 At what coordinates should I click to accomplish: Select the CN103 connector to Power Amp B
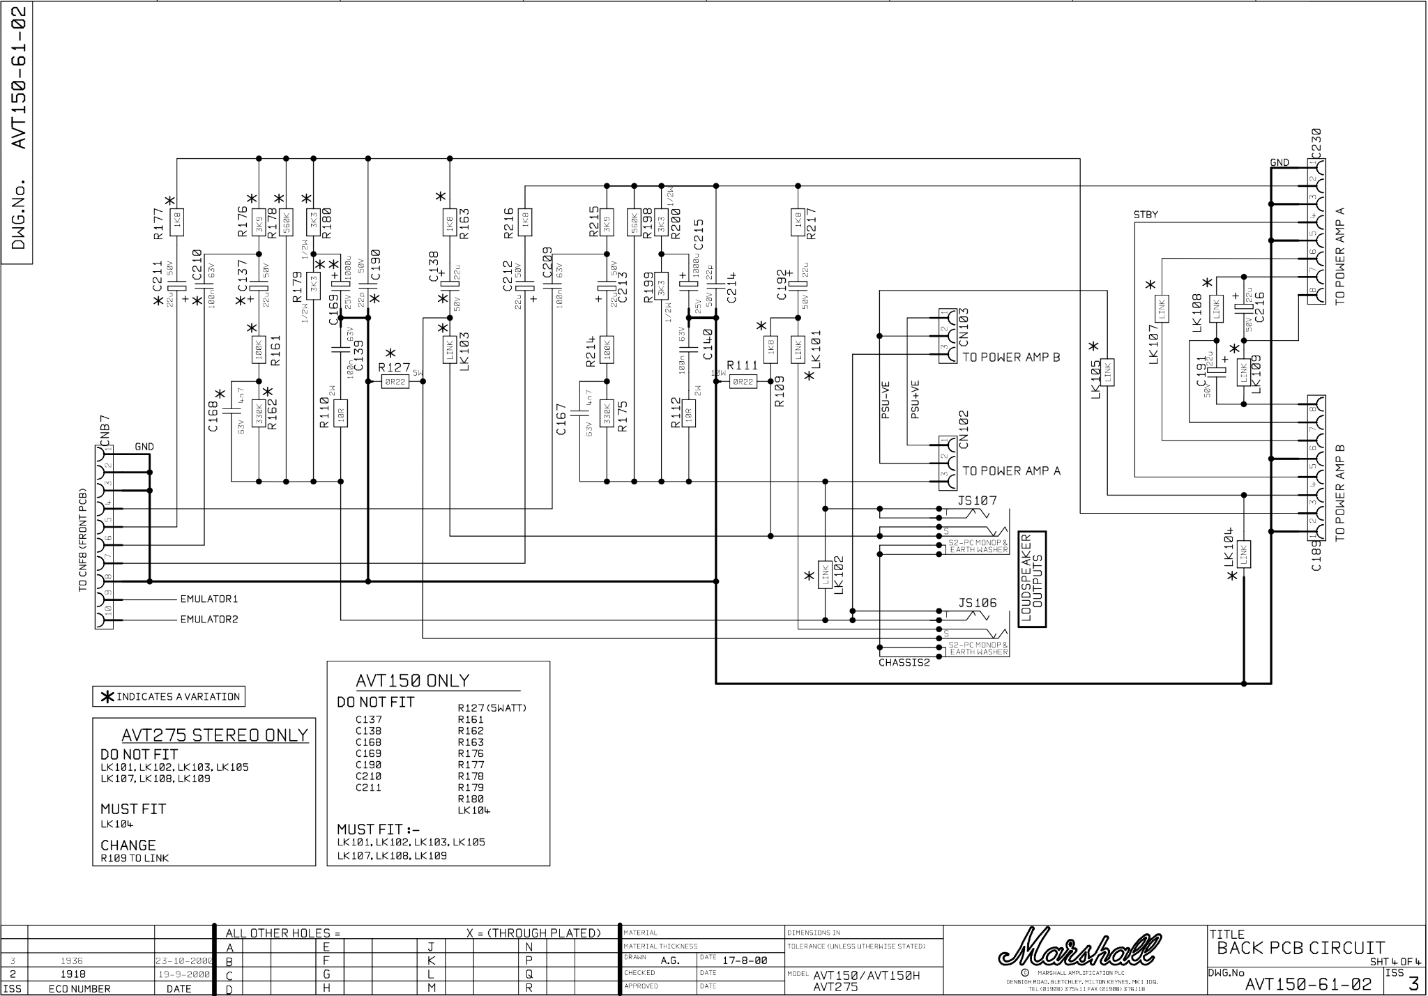coord(948,336)
